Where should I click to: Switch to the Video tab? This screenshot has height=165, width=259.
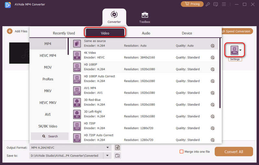tap(105, 32)
